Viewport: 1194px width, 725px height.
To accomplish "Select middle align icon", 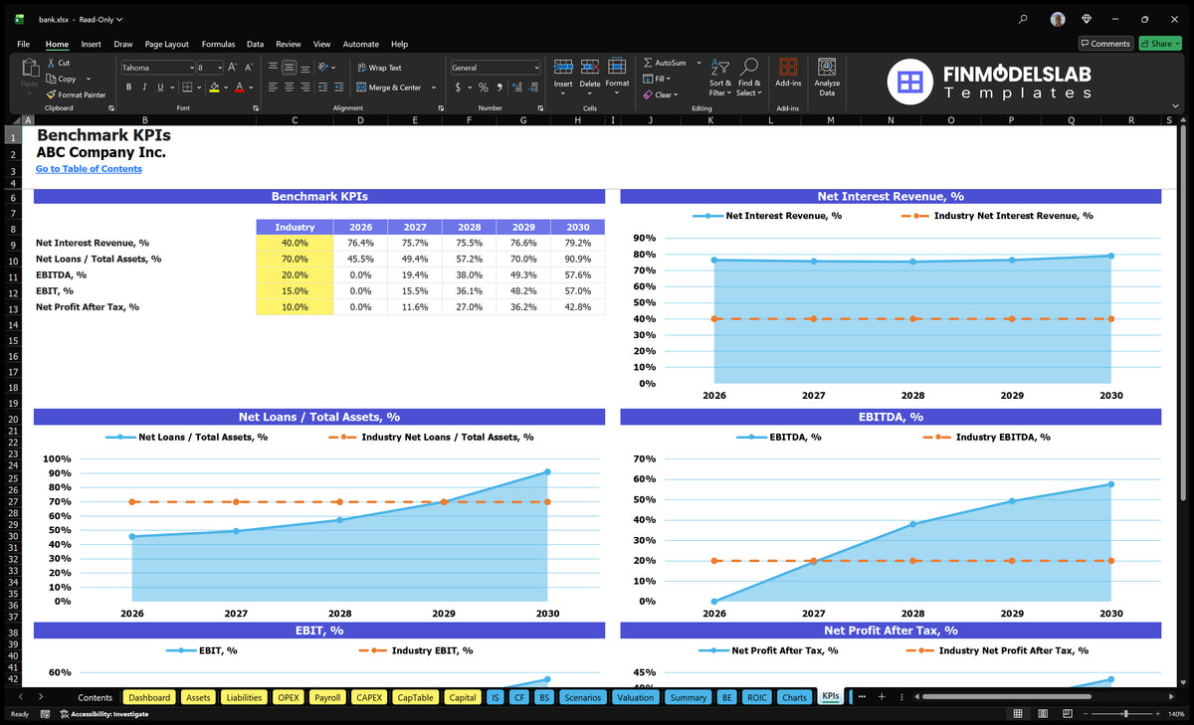I will (x=289, y=68).
